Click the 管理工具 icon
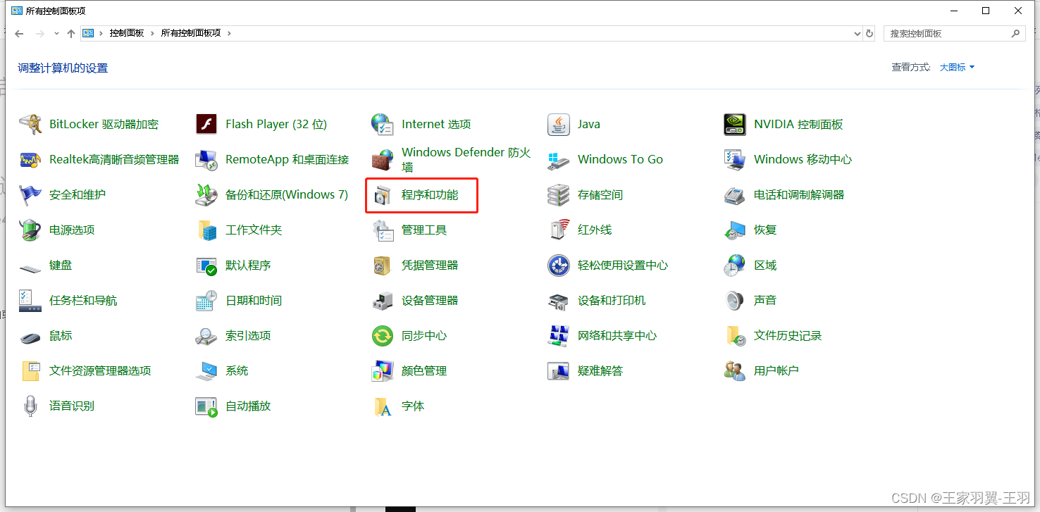The height and width of the screenshot is (512, 1040). point(383,230)
